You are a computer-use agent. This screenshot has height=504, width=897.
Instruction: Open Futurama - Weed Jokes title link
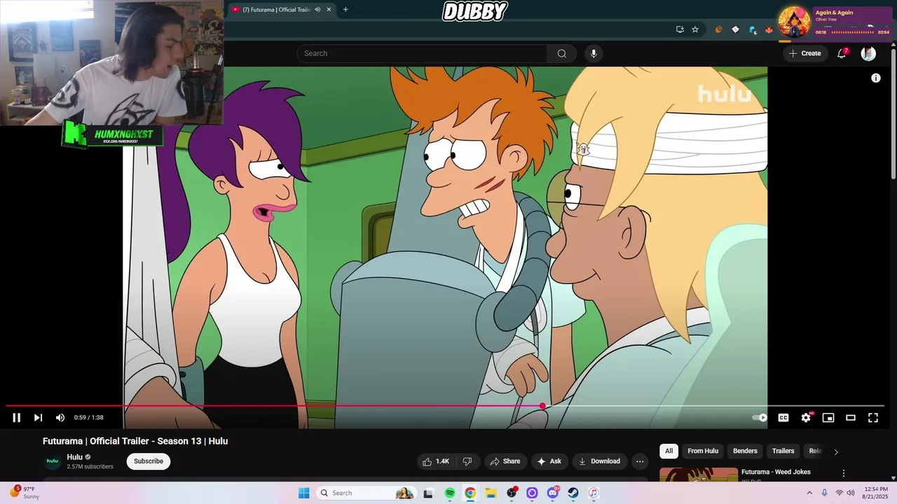(x=776, y=472)
